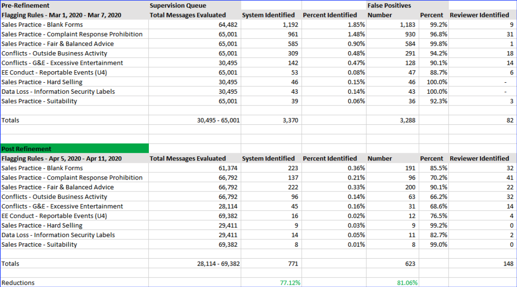Click the green '81.06%' reduction cell
The height and width of the screenshot is (287, 517).
[392, 283]
